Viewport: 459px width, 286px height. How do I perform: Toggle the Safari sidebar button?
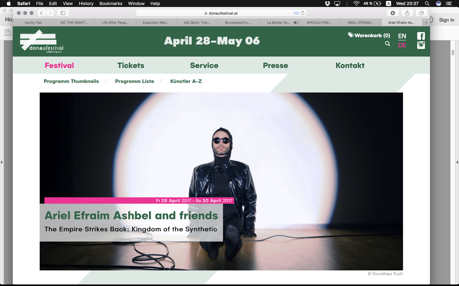63,13
